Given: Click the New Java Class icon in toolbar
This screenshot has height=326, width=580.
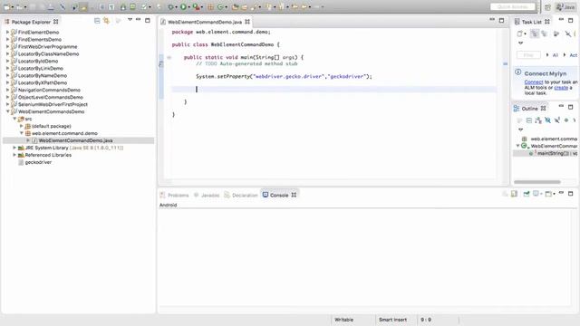Looking at the screenshot, I should coord(220,6).
